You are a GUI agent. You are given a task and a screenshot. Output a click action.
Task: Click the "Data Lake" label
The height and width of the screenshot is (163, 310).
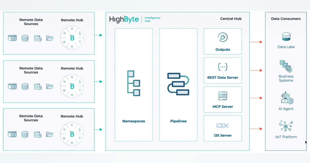(x=286, y=47)
